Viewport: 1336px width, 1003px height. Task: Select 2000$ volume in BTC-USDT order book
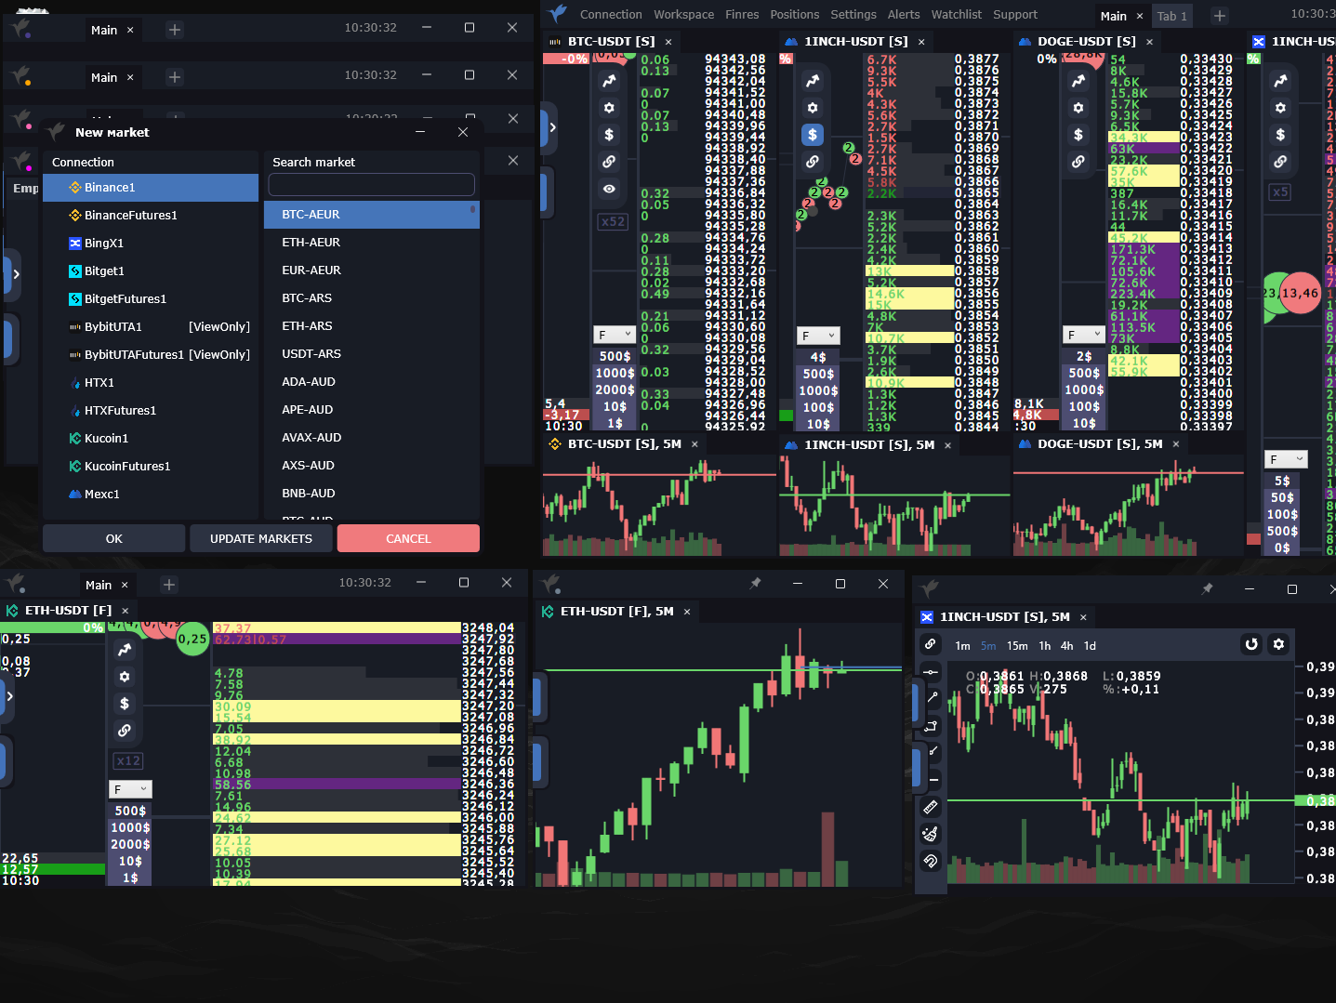(615, 390)
